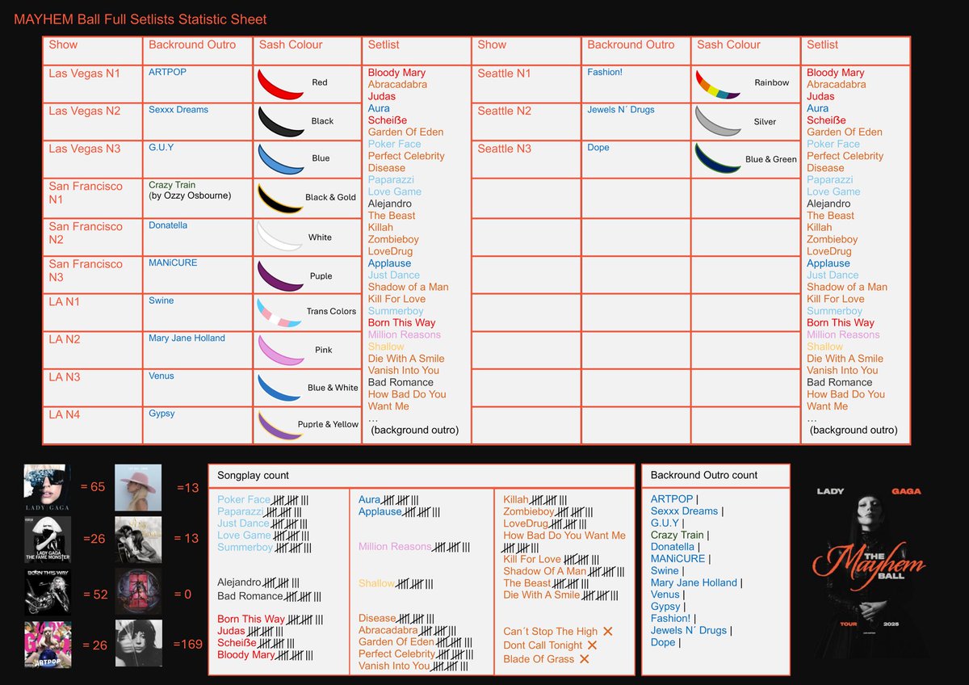Select the Seattle N2 show cell
The height and width of the screenshot is (685, 969).
click(x=526, y=122)
